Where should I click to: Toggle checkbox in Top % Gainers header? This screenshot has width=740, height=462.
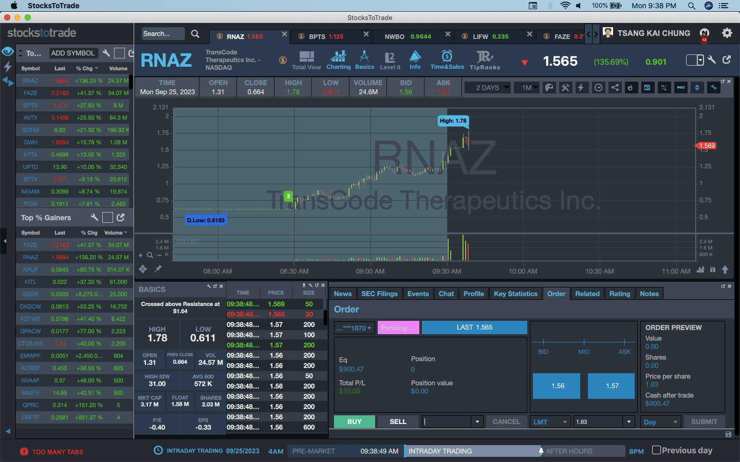107,218
